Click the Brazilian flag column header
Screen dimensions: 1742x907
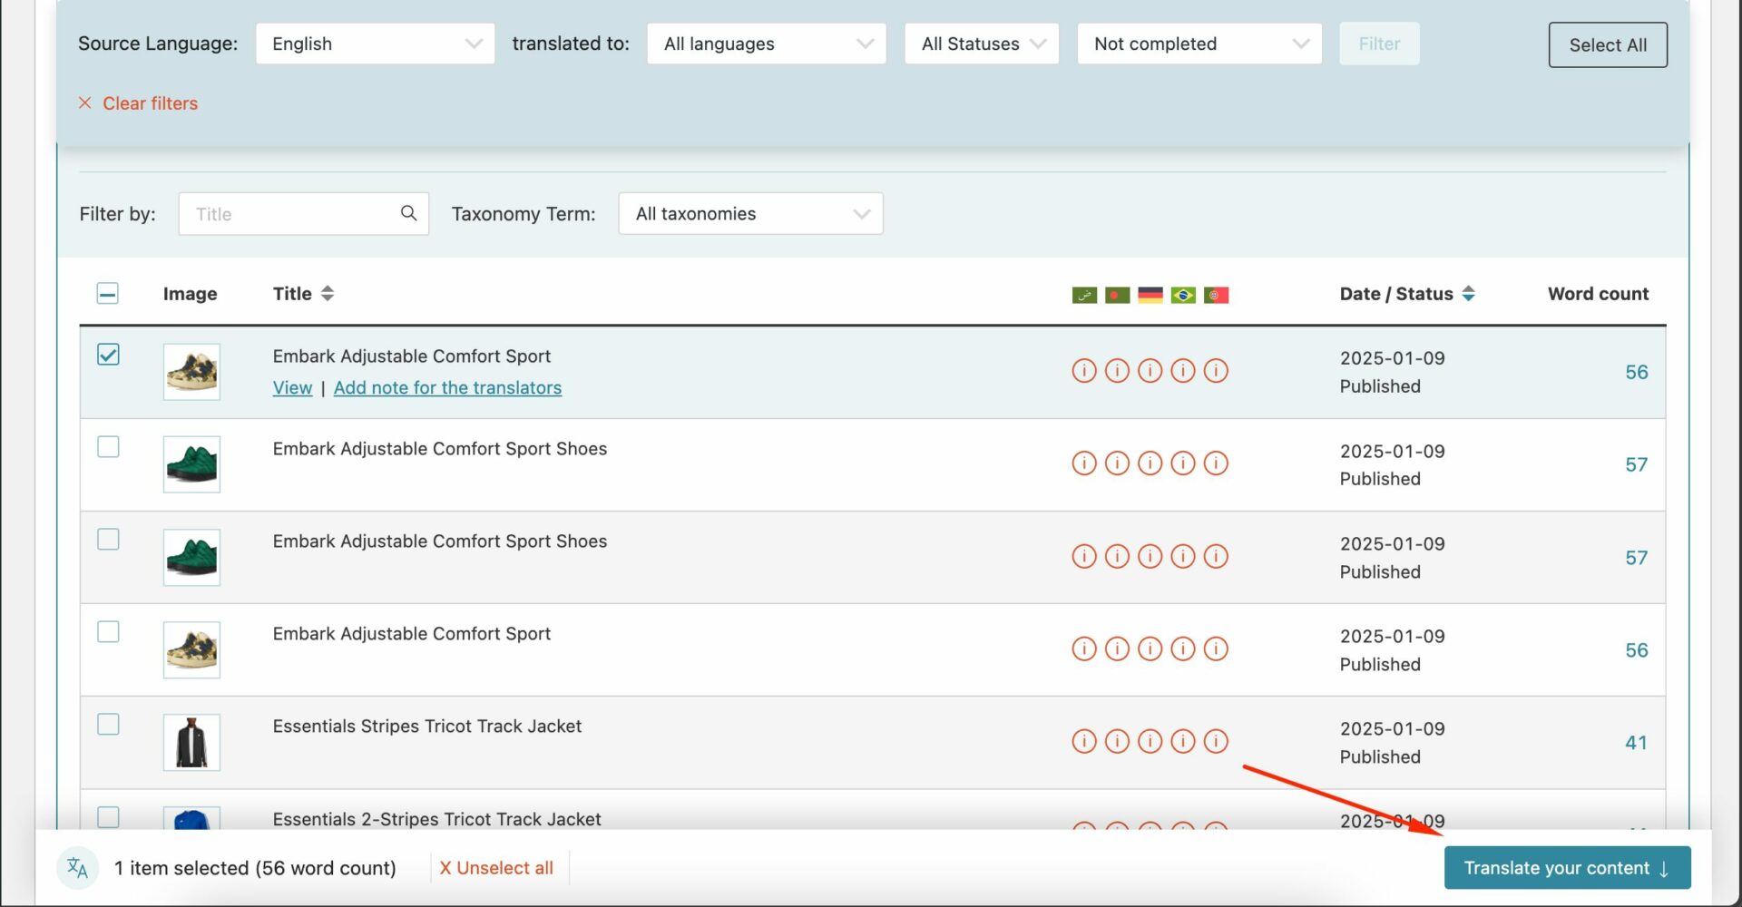pyautogui.click(x=1183, y=295)
